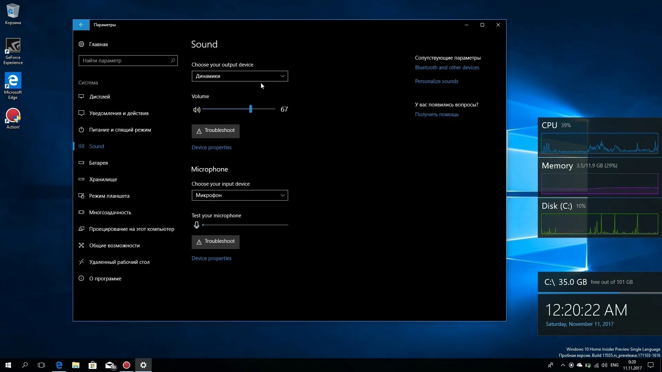Viewport: 662px width, 372px height.
Task: Open the Sound settings section icon
Action: tap(81, 146)
